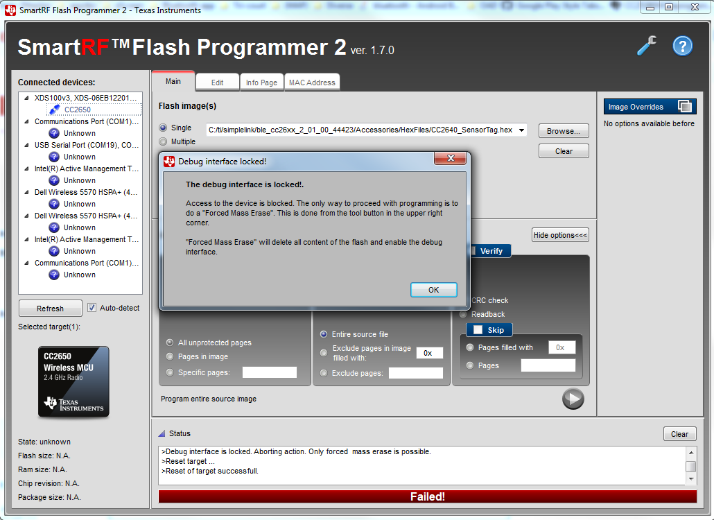Select the Readback verify option
This screenshot has height=520, width=714.
coord(463,314)
